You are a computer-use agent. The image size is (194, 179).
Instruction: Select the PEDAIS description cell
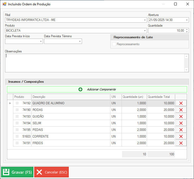point(71,130)
